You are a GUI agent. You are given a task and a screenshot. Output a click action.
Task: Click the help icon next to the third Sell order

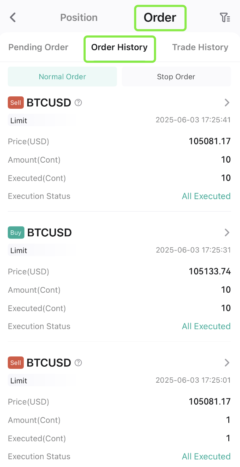pyautogui.click(x=78, y=363)
